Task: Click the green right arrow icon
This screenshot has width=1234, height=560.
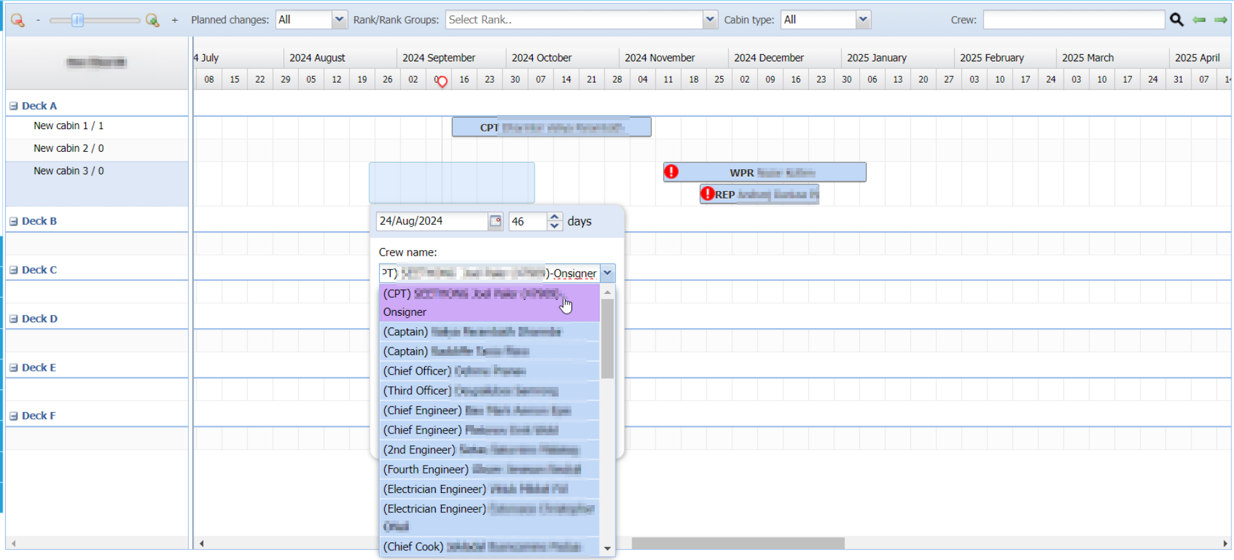Action: pos(1220,20)
